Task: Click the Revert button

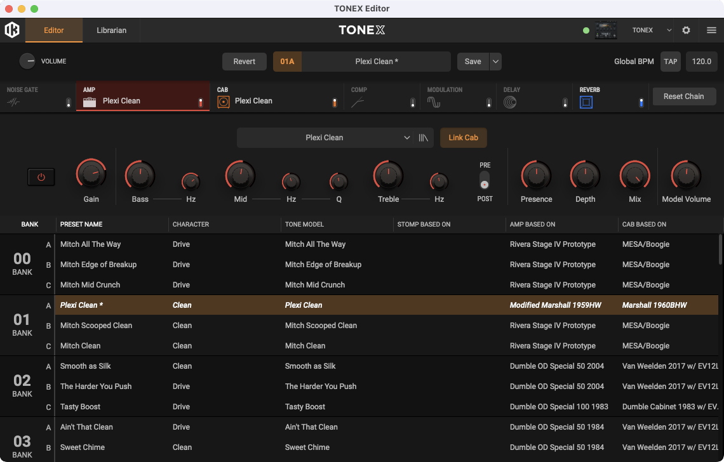Action: [x=245, y=62]
